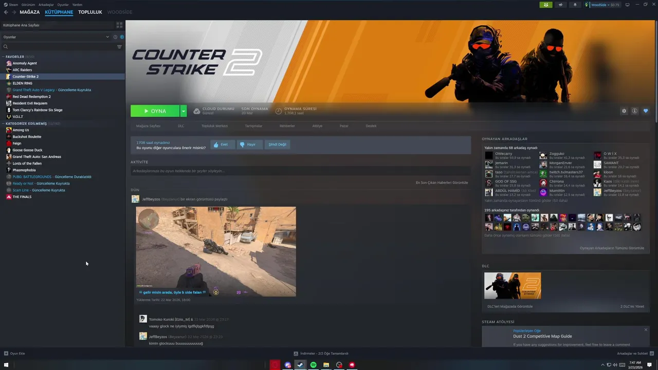Image resolution: width=658 pixels, height=370 pixels.
Task: Switch to Big Picture mode icon
Action: tap(627, 5)
